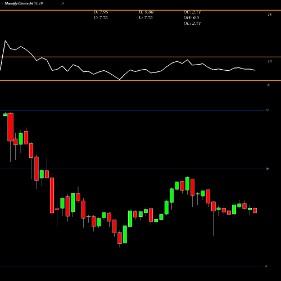Screen dimensions: 281x281
Task: Click the '6' label on upper axis
Action: (269, 85)
